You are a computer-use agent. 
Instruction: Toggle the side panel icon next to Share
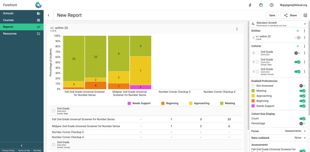coord(305,15)
